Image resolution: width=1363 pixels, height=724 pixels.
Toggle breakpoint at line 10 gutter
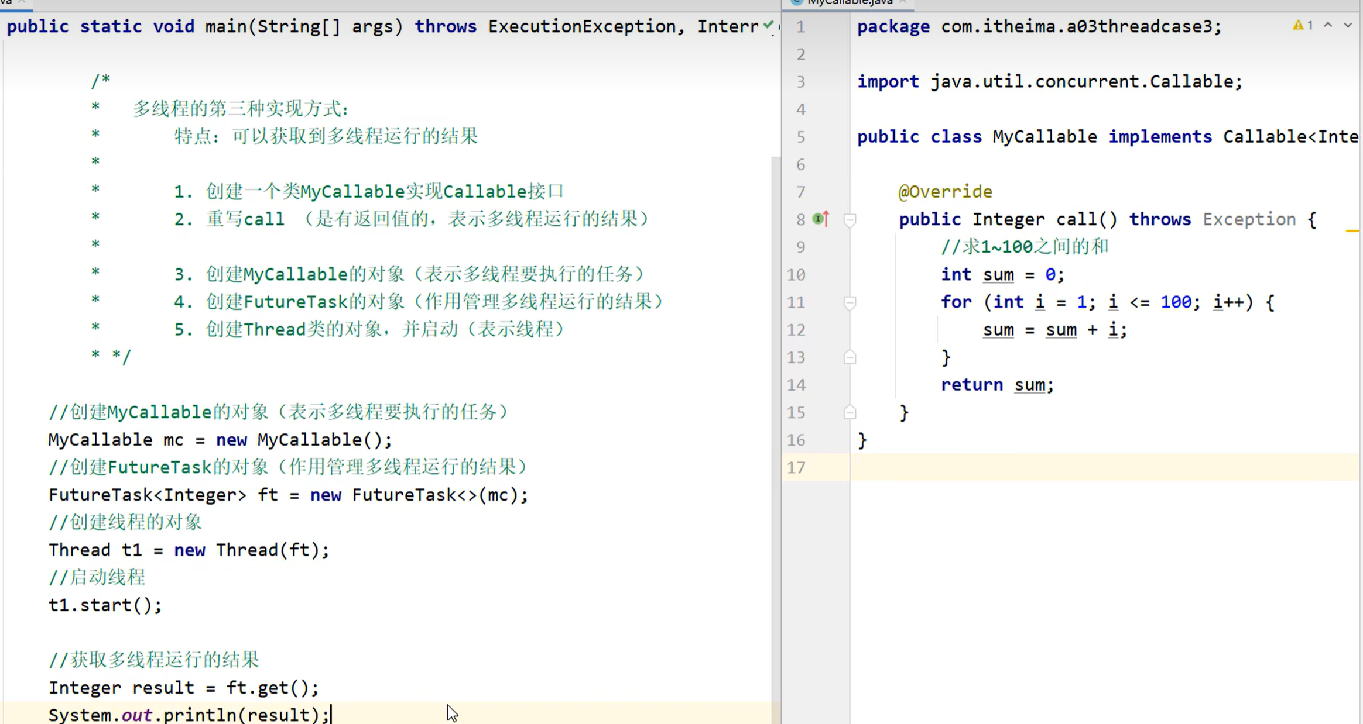pyautogui.click(x=821, y=275)
